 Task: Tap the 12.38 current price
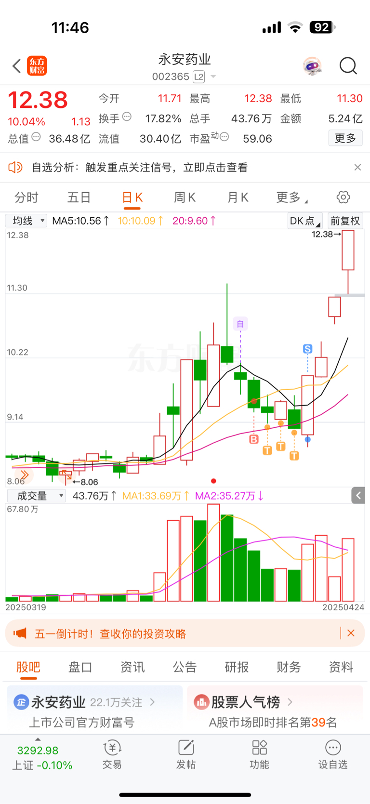click(38, 100)
